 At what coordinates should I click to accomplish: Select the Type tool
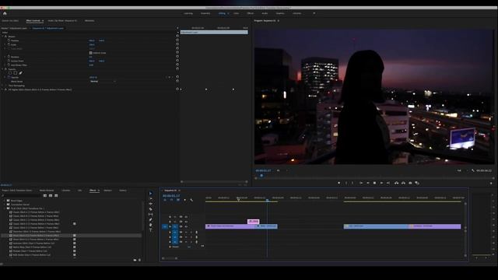150,230
